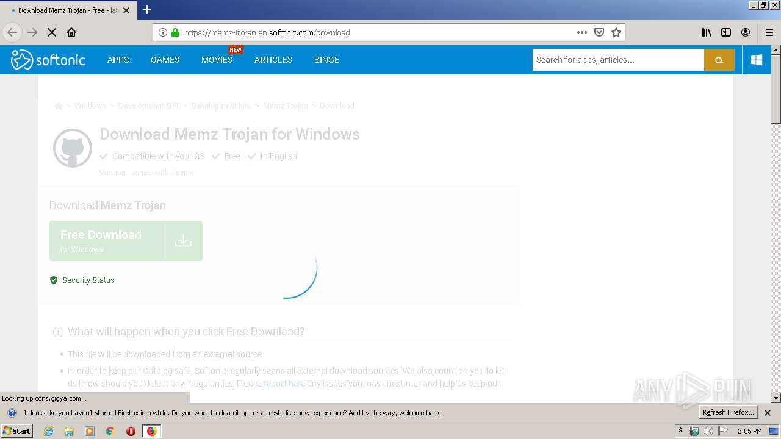
Task: Click the download arrow icon on Free Download
Action: (x=183, y=241)
